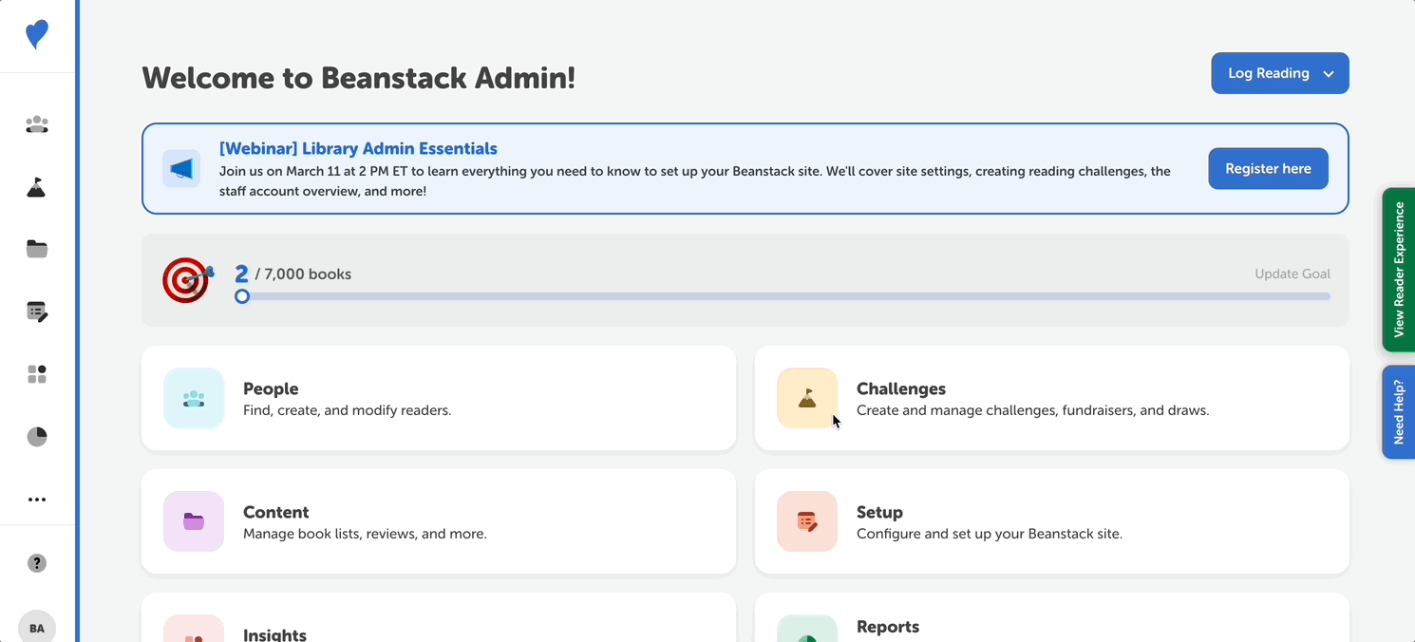This screenshot has width=1415, height=642.
Task: Click the target icon beside the book goal
Action: click(x=186, y=280)
